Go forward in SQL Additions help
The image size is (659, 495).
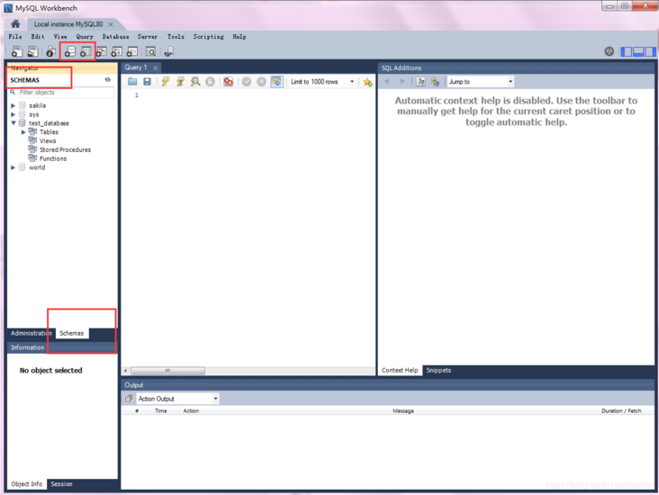pos(402,82)
